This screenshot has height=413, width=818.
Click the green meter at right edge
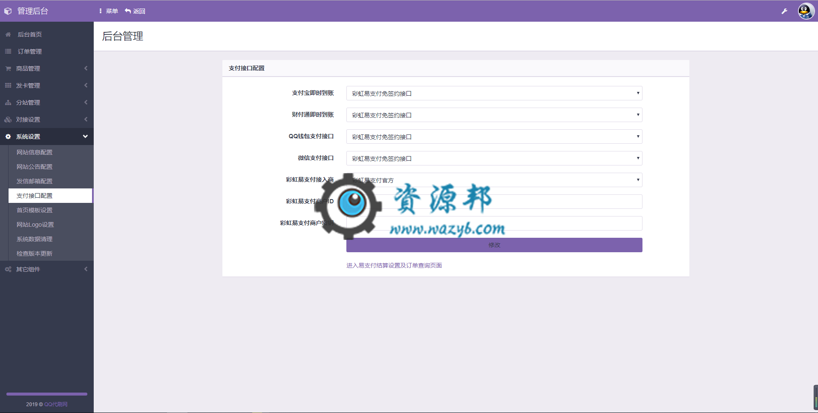click(815, 398)
